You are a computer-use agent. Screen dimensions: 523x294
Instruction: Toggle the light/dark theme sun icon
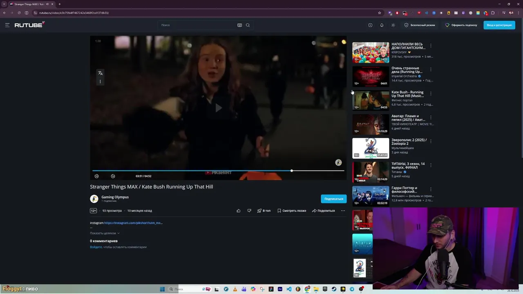tap(393, 25)
